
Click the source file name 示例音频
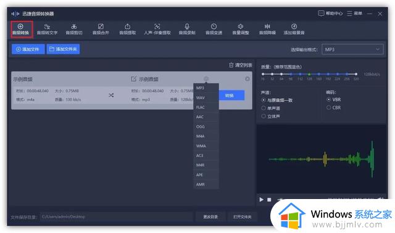[x=23, y=79]
